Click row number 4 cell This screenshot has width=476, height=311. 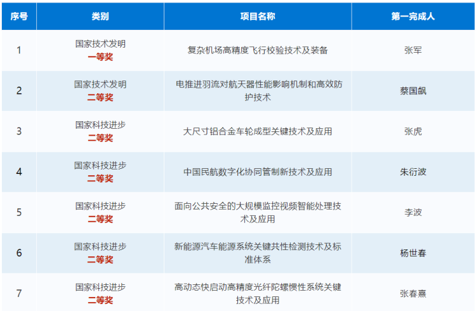pos(19,172)
